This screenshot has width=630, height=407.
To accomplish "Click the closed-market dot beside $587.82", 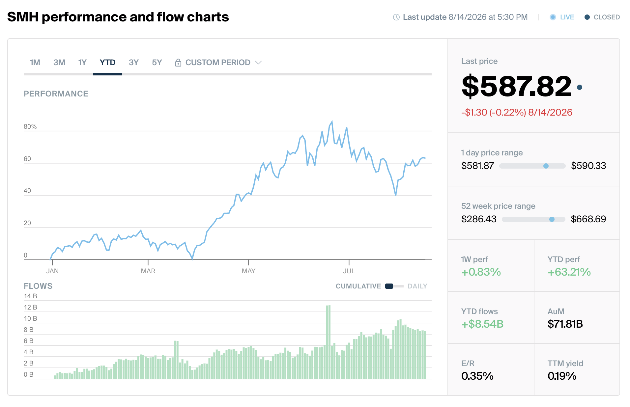I will (x=580, y=87).
